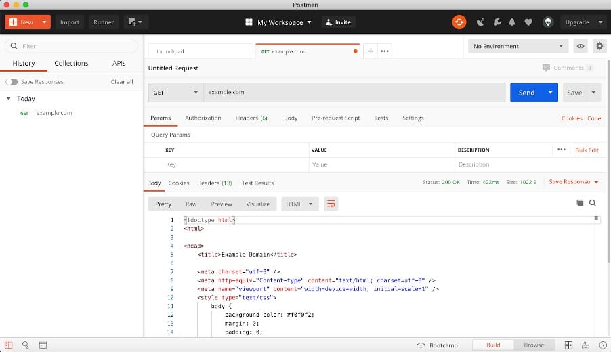Click the Import button
This screenshot has height=352, width=611.
(69, 22)
